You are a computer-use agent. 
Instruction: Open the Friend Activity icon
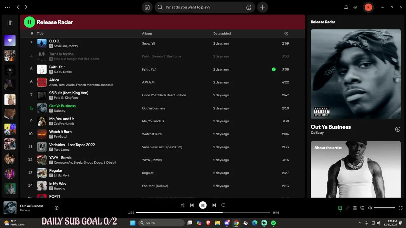[356, 7]
